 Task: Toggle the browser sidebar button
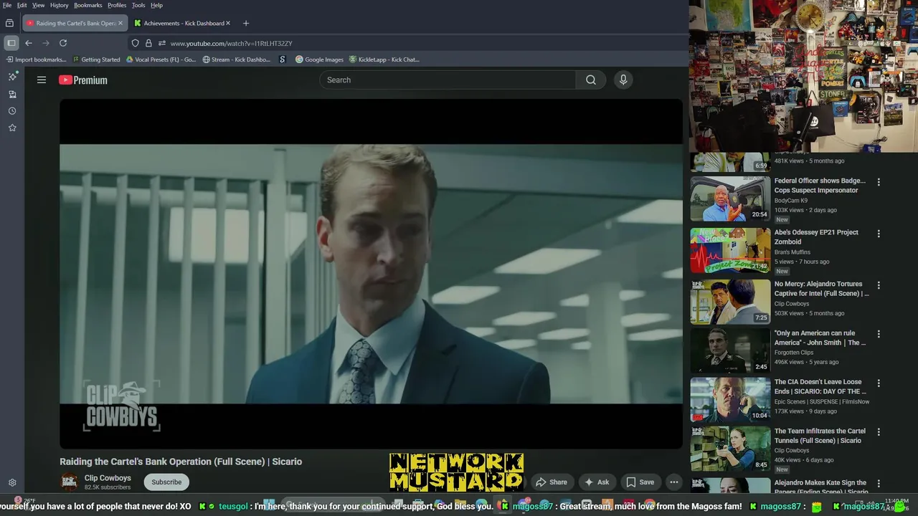tap(11, 43)
